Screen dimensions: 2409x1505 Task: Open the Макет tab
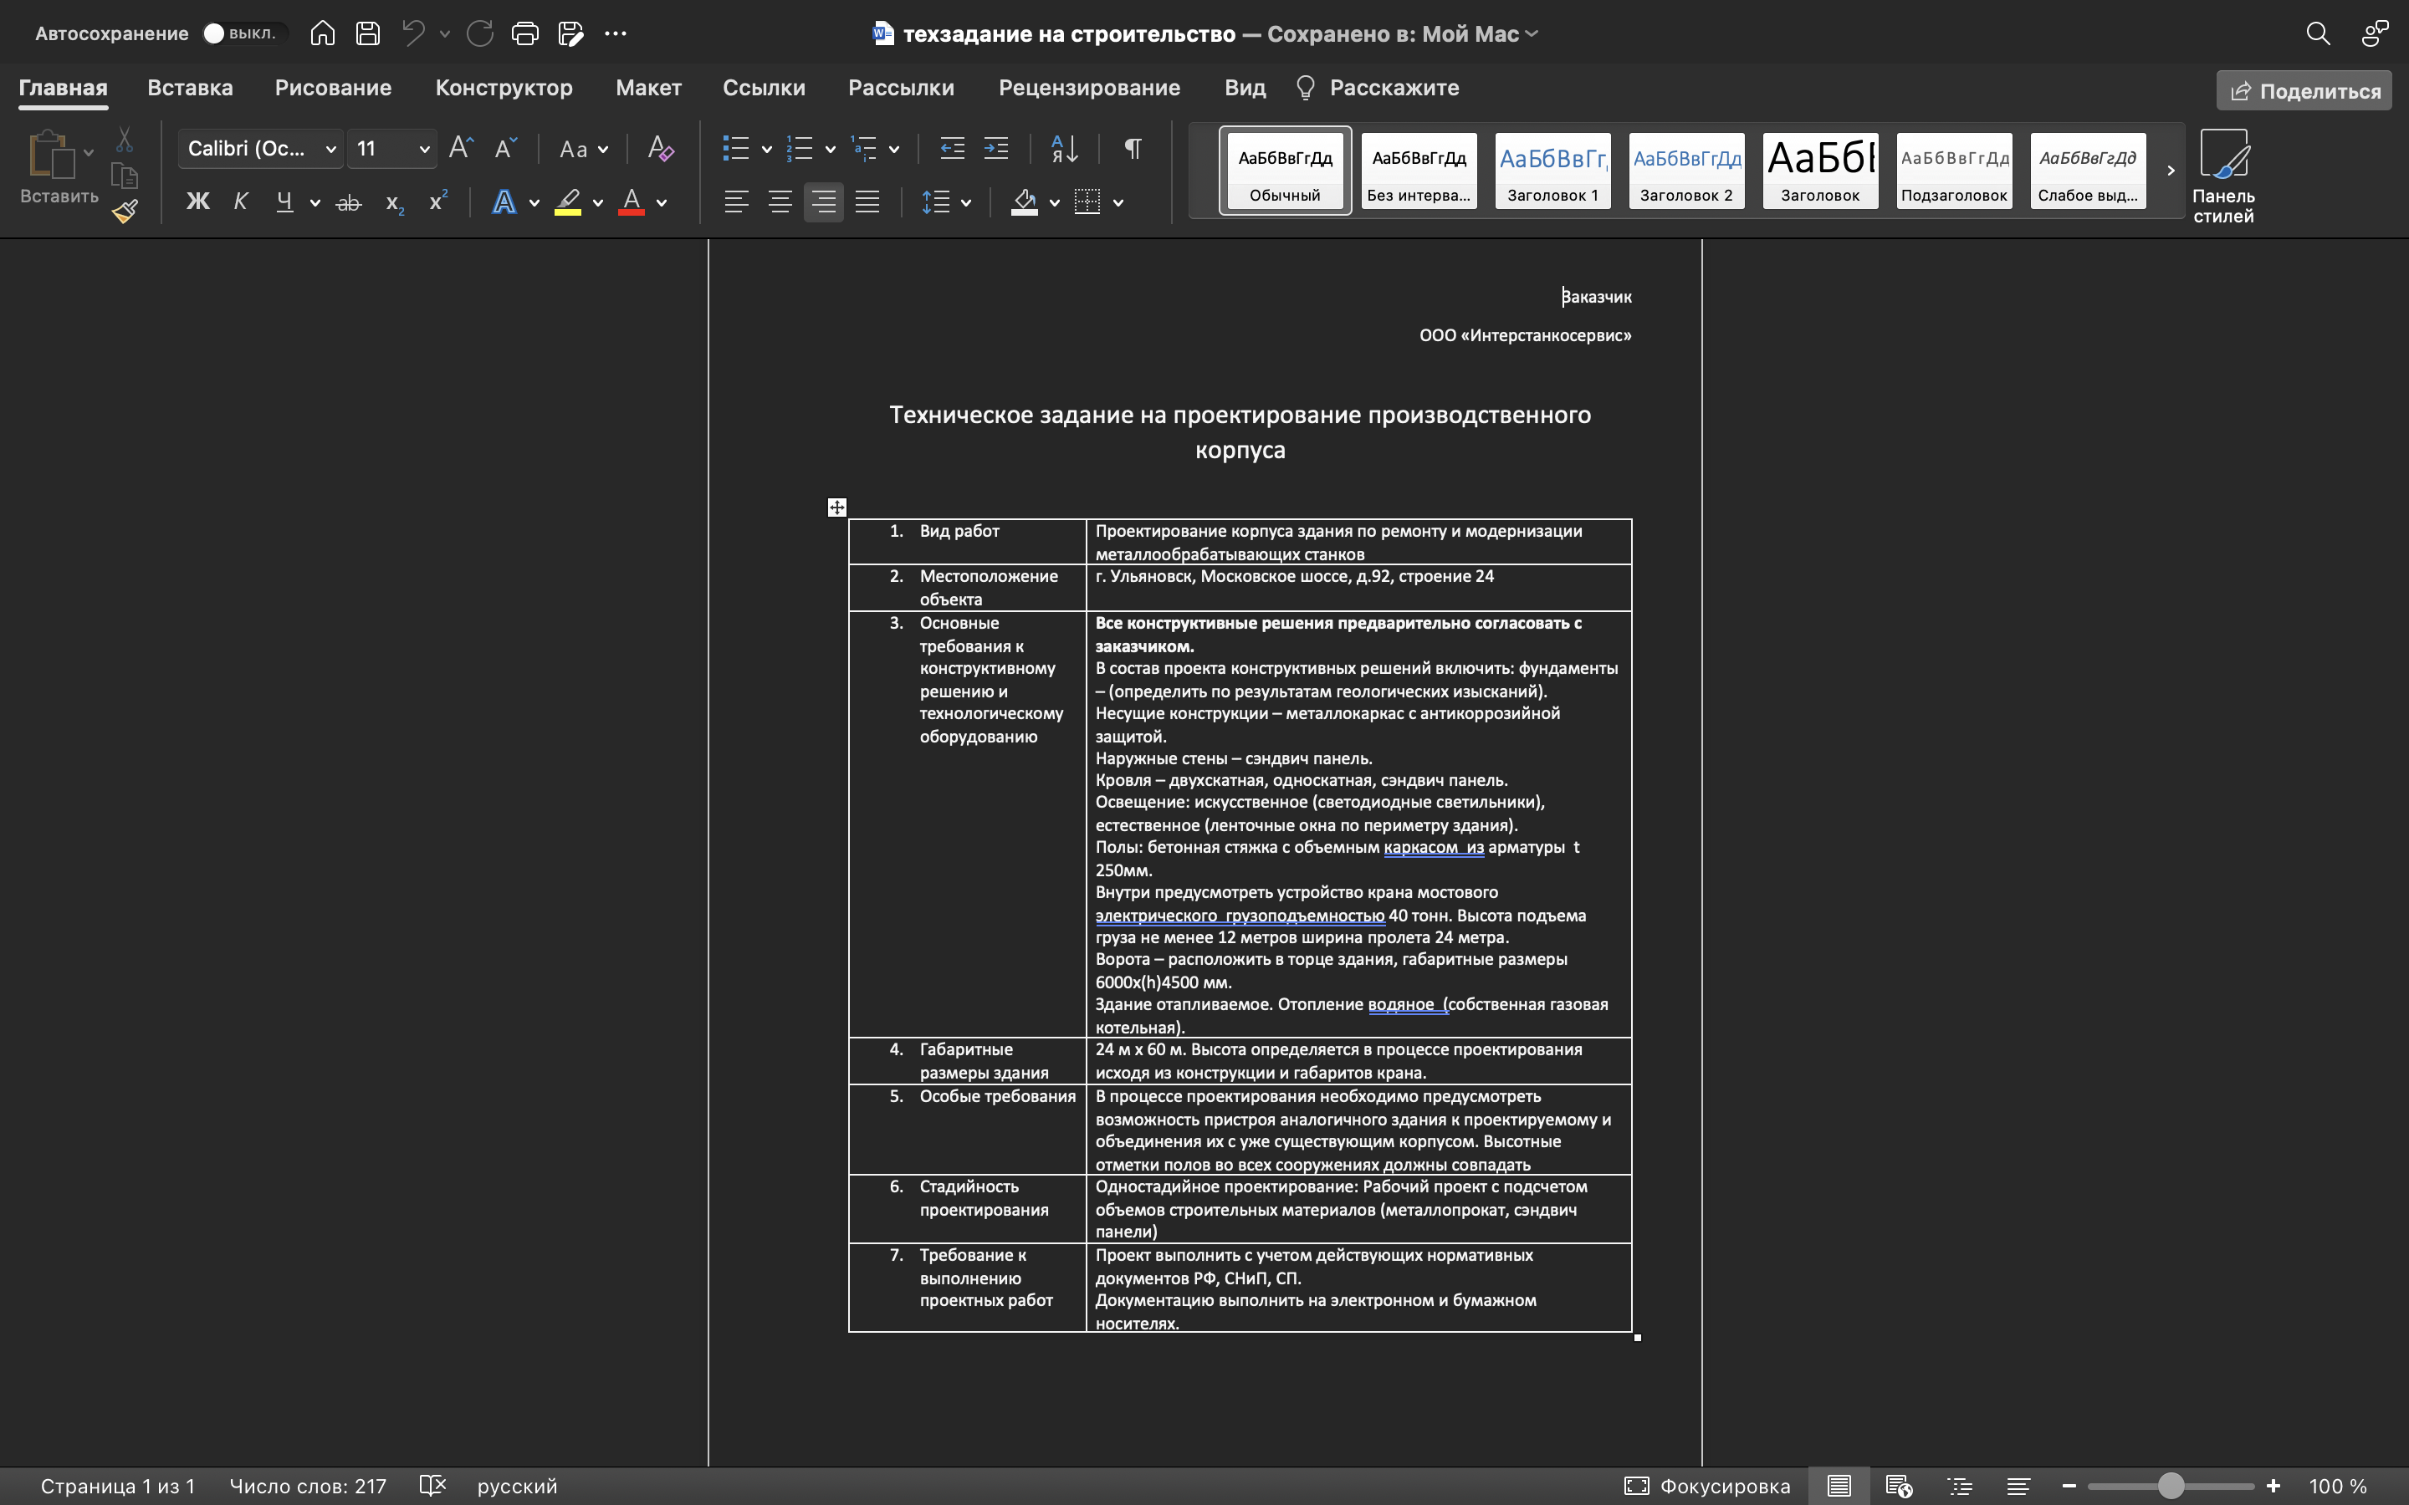tap(649, 88)
